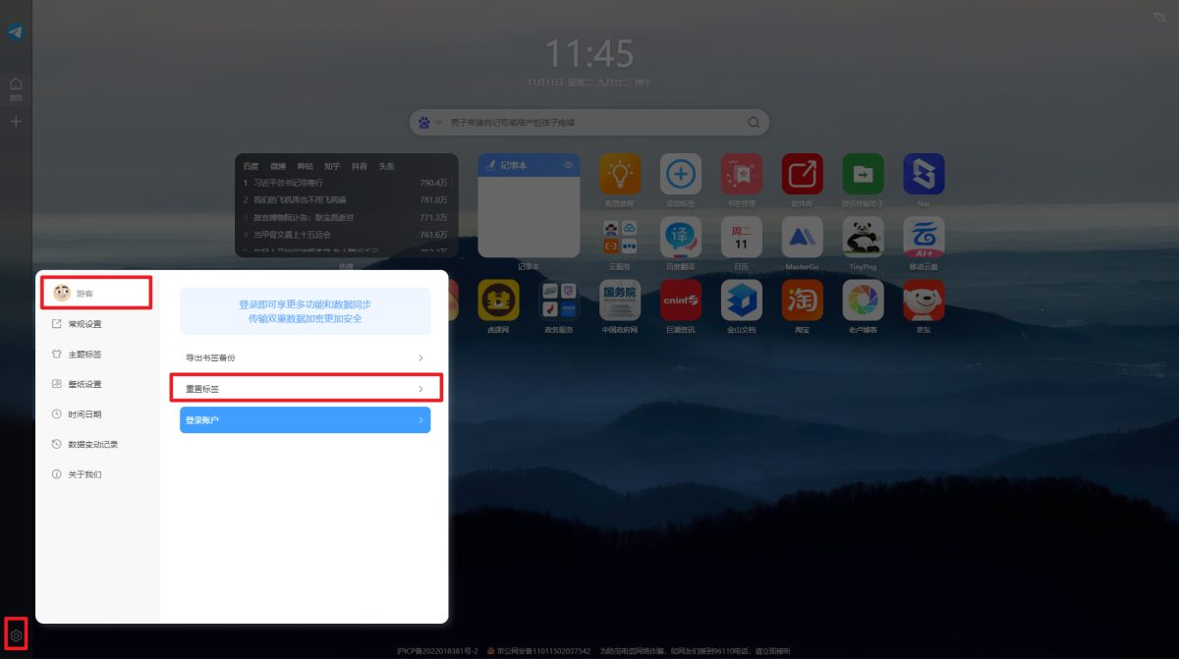Click into the search input field
The image size is (1179, 659).
point(589,123)
